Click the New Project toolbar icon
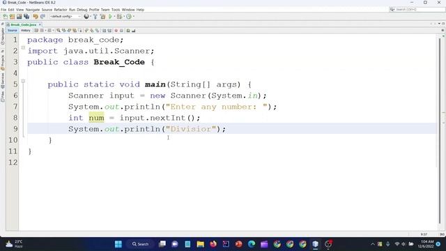This screenshot has width=446, height=251. coord(13,17)
